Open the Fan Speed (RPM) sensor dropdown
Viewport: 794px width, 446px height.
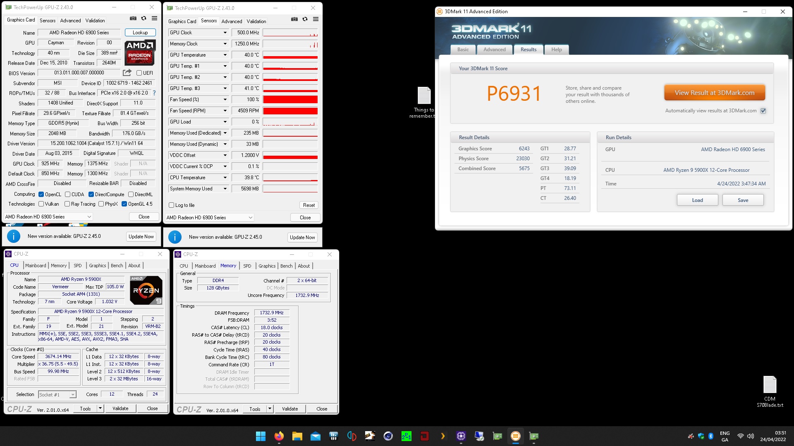(x=225, y=111)
